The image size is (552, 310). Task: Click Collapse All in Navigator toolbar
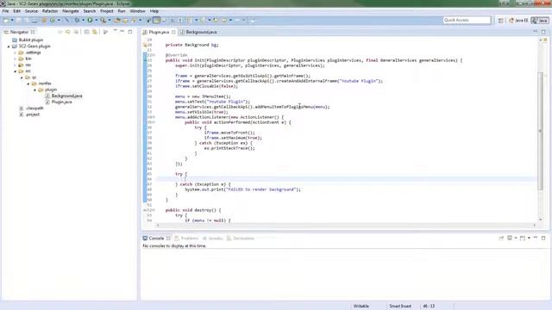(86, 32)
